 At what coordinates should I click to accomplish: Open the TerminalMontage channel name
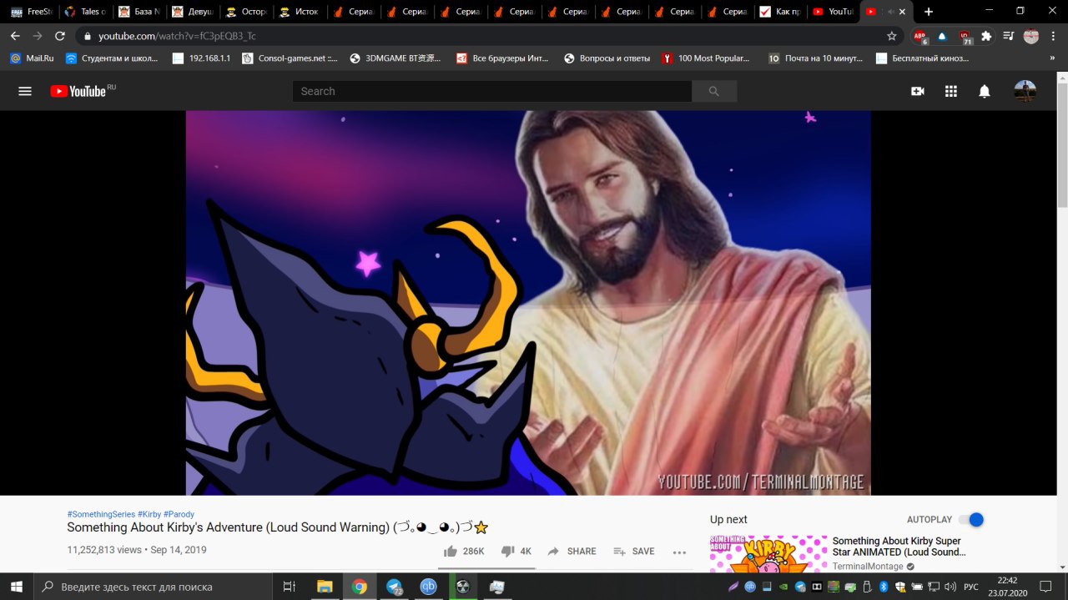tap(868, 566)
